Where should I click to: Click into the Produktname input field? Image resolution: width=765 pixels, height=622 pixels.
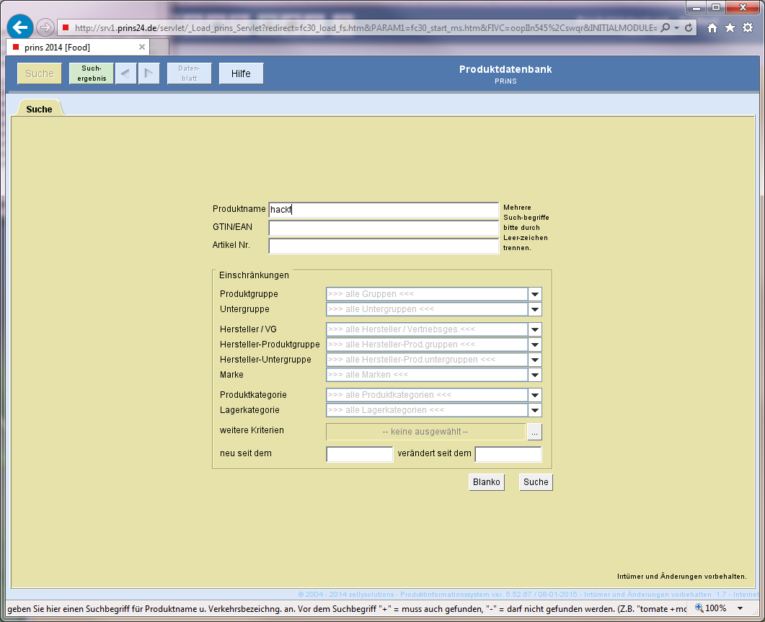point(384,210)
